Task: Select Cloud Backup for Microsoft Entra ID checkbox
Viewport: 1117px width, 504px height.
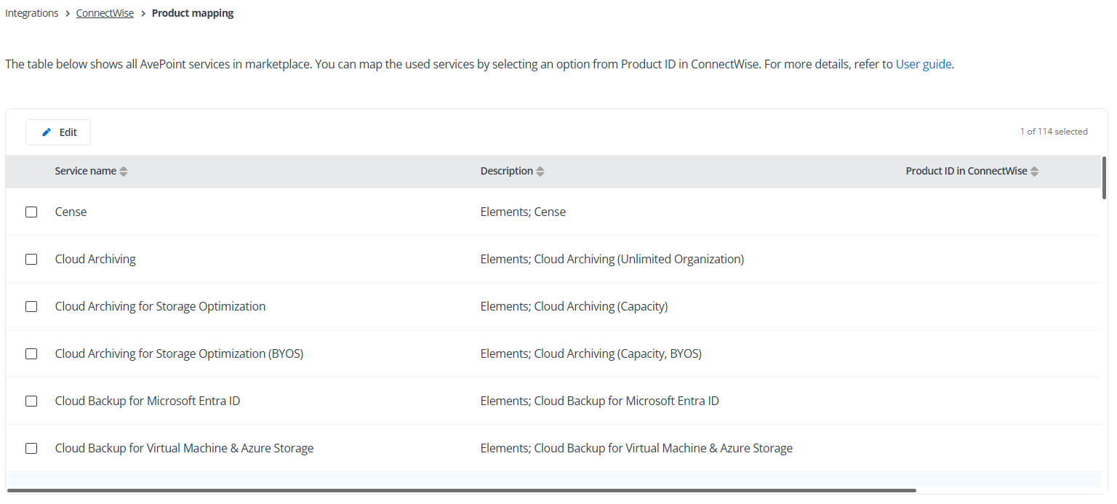Action: click(x=31, y=401)
